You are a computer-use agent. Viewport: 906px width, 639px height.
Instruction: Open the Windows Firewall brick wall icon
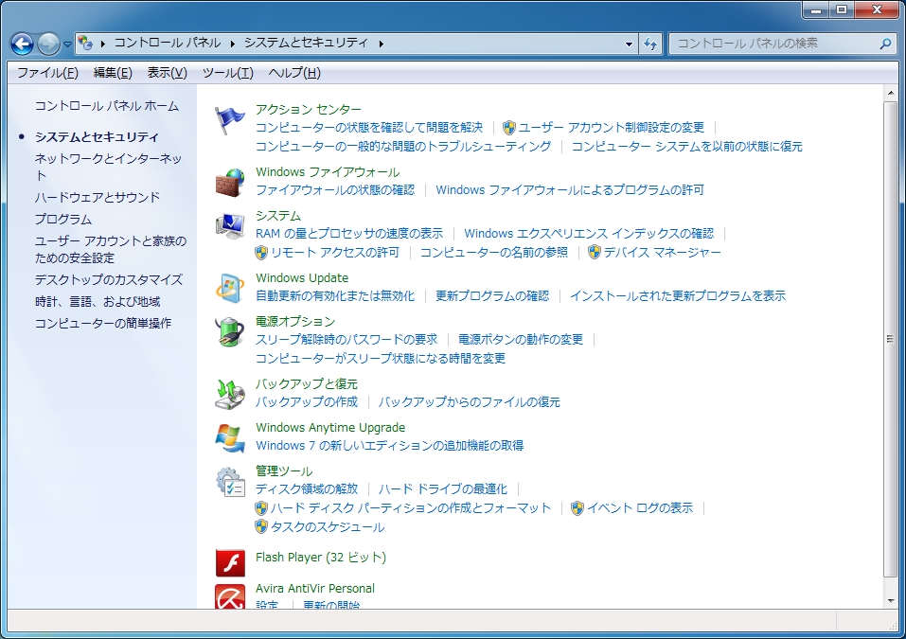tap(229, 183)
